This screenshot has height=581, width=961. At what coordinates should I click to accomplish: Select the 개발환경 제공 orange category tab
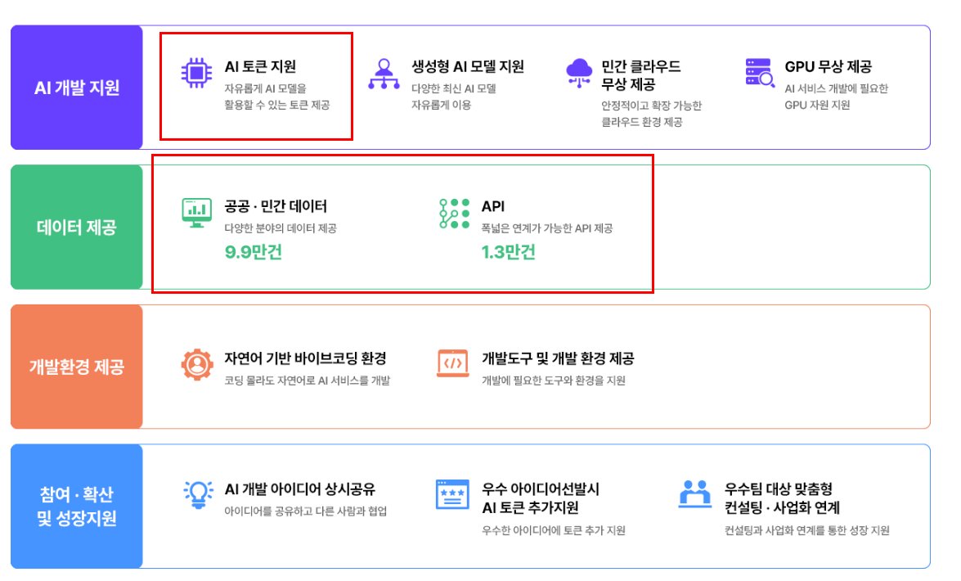click(x=77, y=367)
